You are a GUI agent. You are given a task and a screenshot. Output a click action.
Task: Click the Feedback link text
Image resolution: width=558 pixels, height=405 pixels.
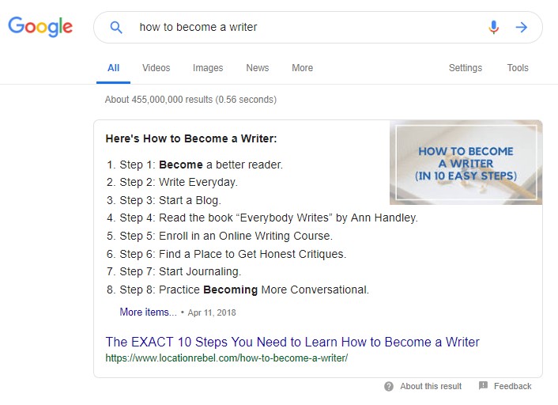point(512,386)
